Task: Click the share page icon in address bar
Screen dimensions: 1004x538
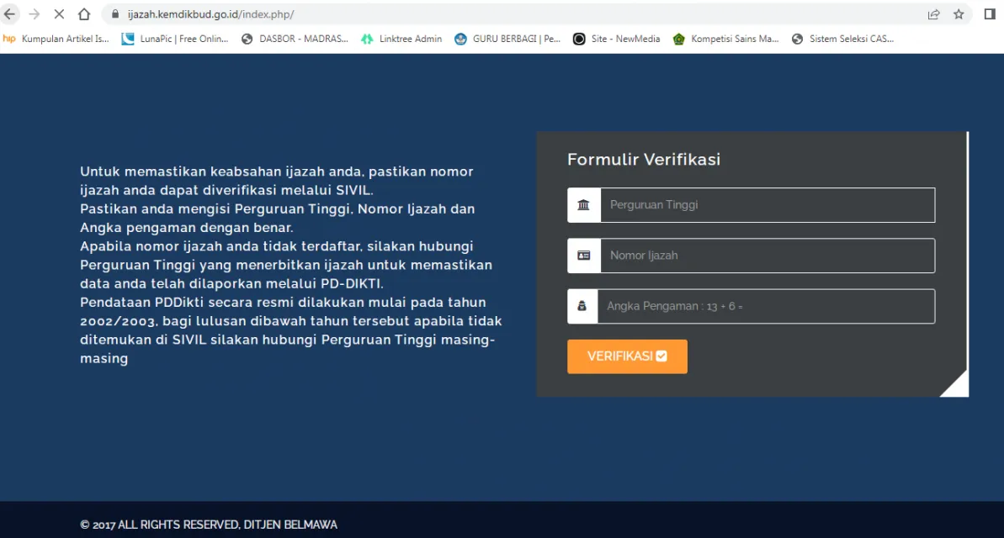Action: pos(933,14)
